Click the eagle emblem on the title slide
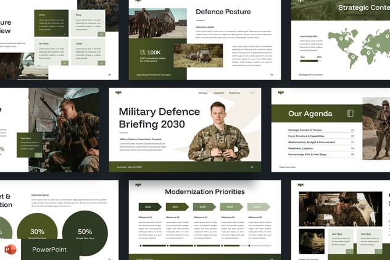 [118, 93]
